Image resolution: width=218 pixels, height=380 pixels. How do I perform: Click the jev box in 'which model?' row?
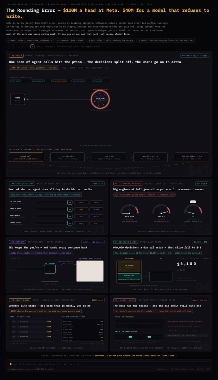coord(70,216)
